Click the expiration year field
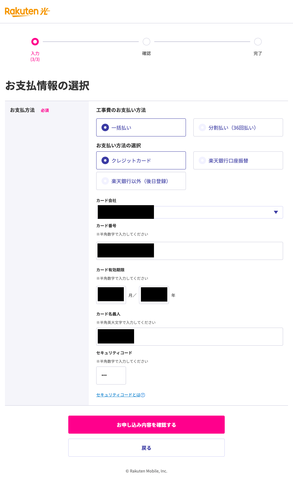The width and height of the screenshot is (293, 484). coord(154,295)
